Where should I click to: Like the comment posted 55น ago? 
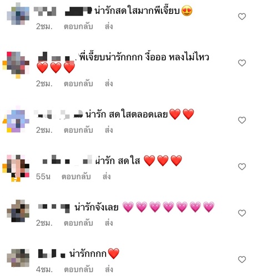[242, 167]
